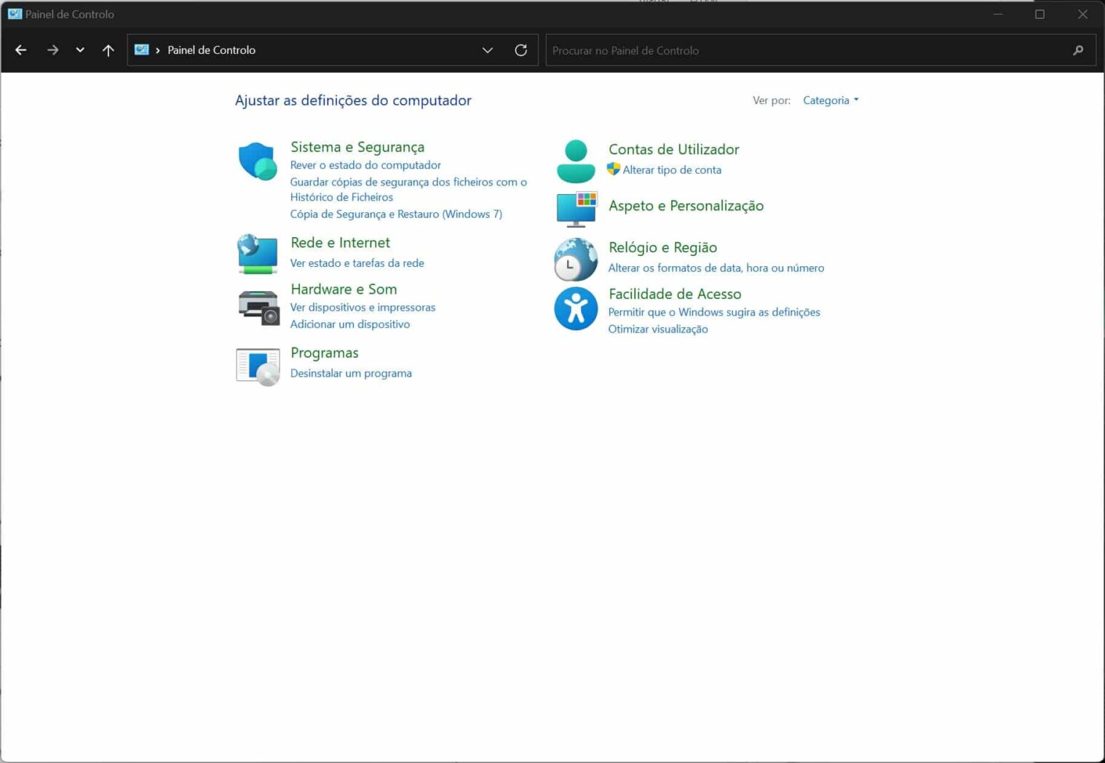Expand the recent locations dropdown arrow
The height and width of the screenshot is (763, 1105).
[80, 50]
